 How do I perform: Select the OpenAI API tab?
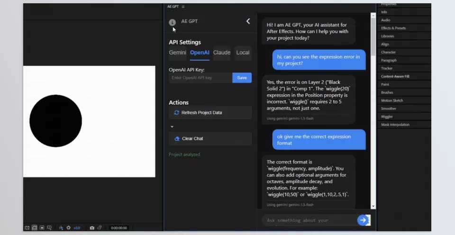click(x=200, y=53)
